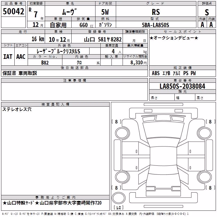217x217 pixels.
Task: Click the rear-right wheel on car diagram
Action: [205, 177]
